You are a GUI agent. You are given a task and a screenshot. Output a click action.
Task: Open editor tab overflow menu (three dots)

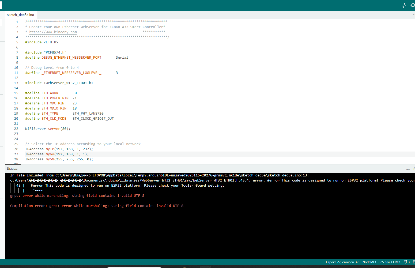click(413, 15)
